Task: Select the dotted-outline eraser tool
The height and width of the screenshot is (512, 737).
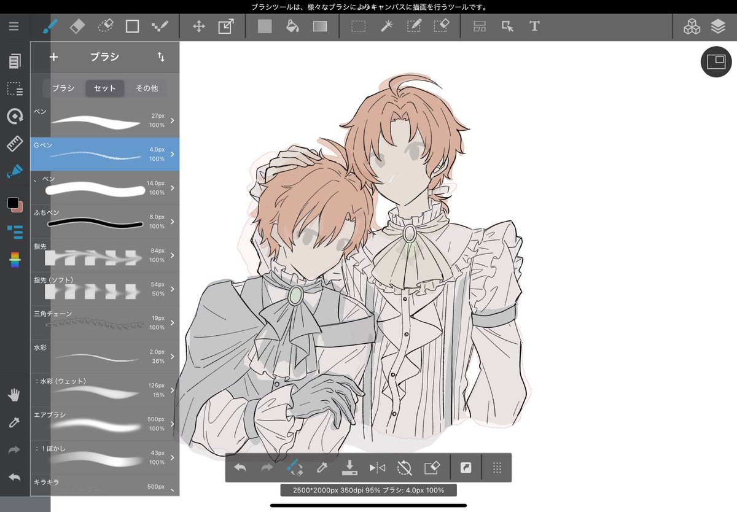Action: coord(106,26)
